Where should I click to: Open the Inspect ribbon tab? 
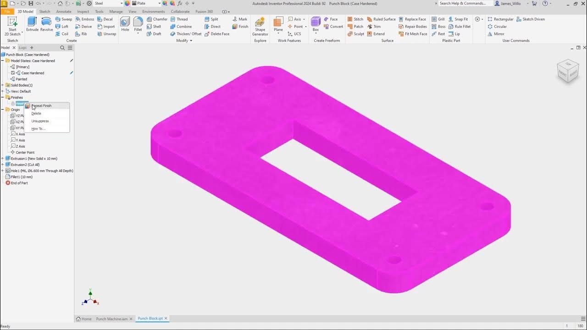[x=83, y=11]
